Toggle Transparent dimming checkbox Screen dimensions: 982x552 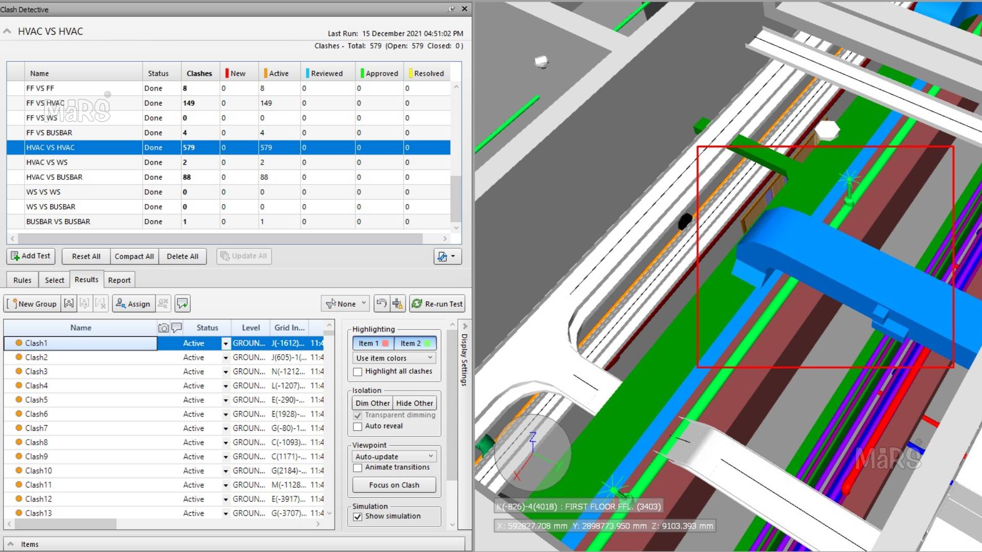coord(358,416)
